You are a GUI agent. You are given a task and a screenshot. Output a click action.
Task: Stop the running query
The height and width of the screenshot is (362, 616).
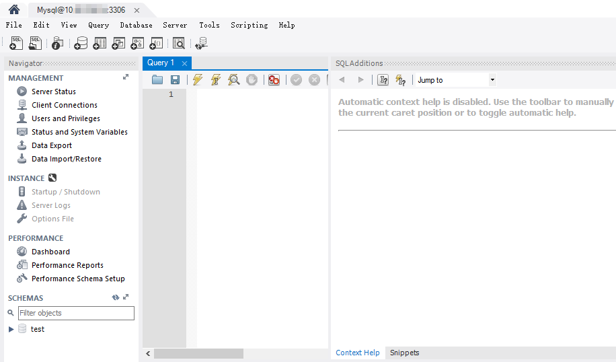tap(252, 80)
